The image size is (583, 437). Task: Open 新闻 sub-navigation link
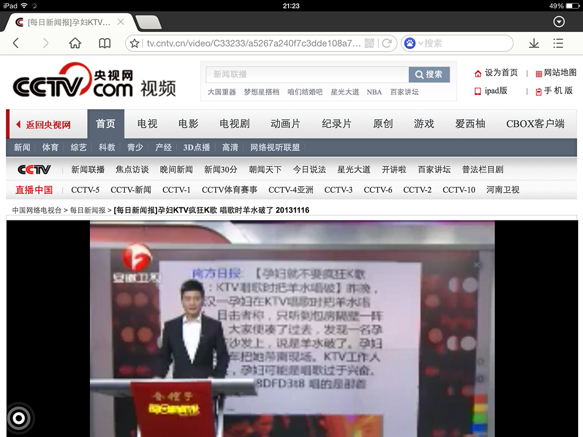[x=22, y=147]
